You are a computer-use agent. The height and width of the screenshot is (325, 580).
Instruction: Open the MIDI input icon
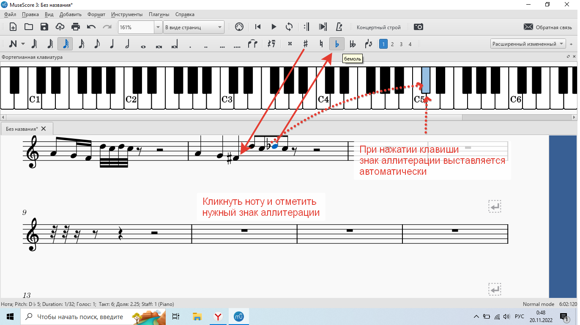pos(239,27)
